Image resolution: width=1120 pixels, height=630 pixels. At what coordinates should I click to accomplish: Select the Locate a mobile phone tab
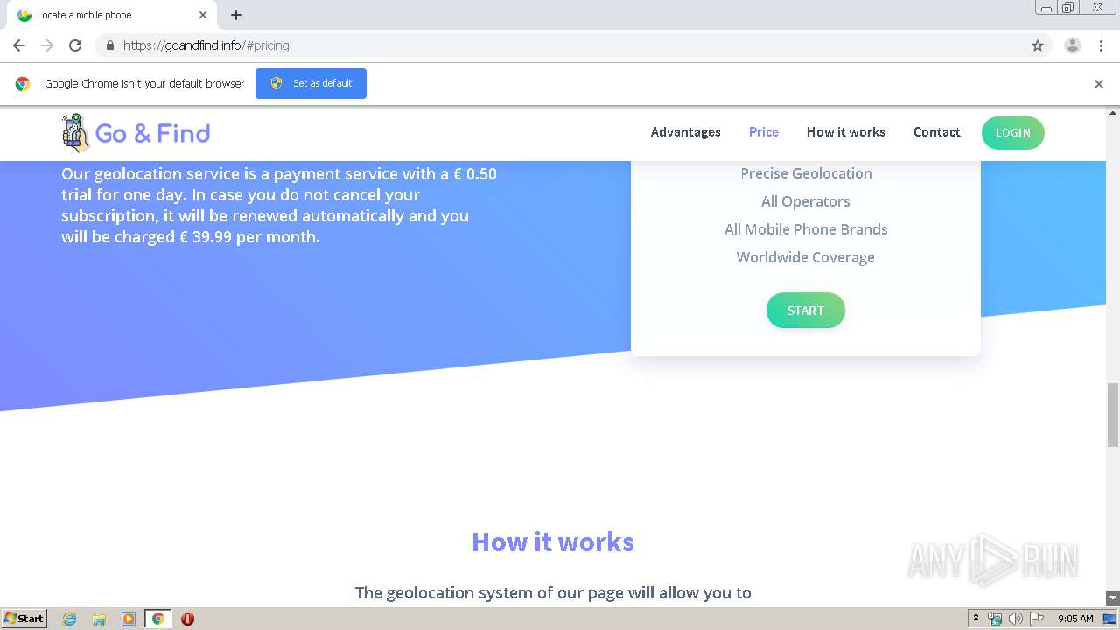(109, 15)
